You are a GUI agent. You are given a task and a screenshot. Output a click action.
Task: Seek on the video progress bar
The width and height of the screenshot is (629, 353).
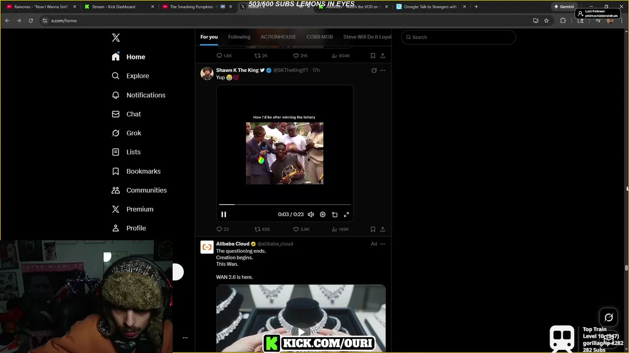point(285,204)
